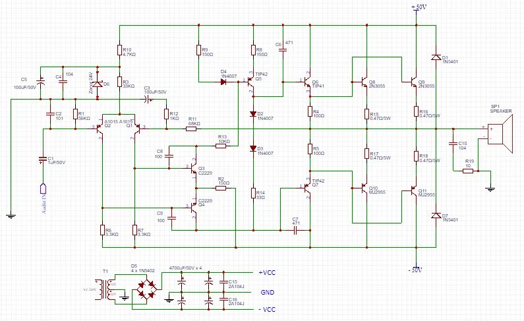The width and height of the screenshot is (524, 321).
Task: Click emitter resistor R18 symbol
Action: [x=416, y=156]
